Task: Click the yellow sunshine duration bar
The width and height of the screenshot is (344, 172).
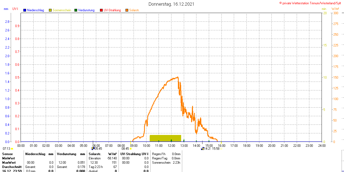Action: click(165, 138)
